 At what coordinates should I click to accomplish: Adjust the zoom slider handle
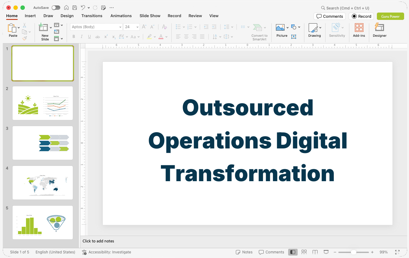pos(353,252)
